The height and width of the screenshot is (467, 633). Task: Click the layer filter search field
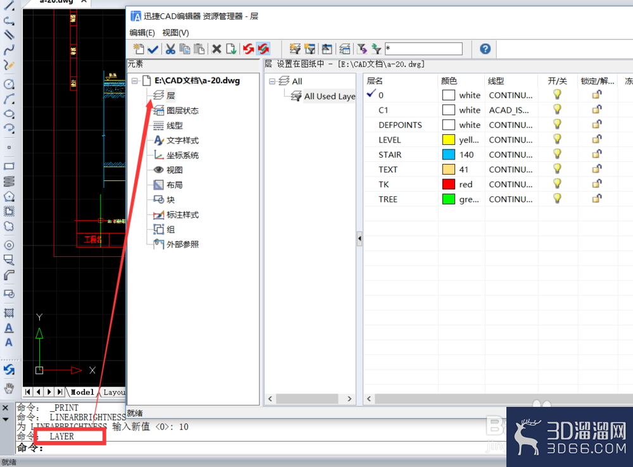[423, 49]
